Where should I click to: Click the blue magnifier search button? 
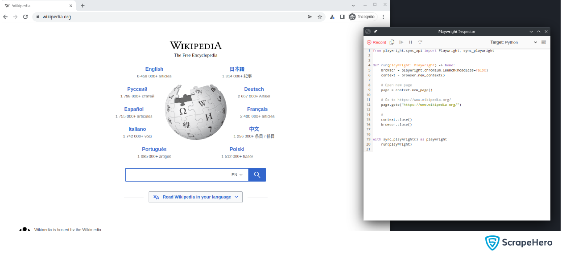tap(257, 175)
